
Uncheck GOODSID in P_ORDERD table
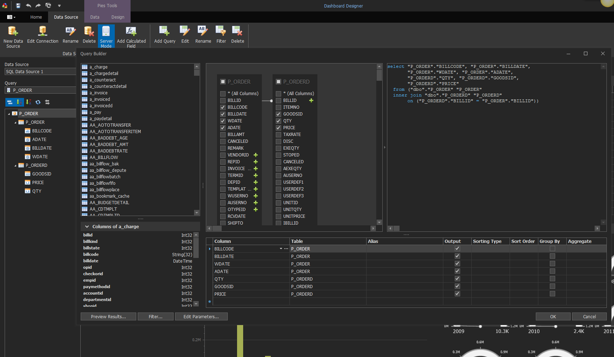click(x=278, y=114)
